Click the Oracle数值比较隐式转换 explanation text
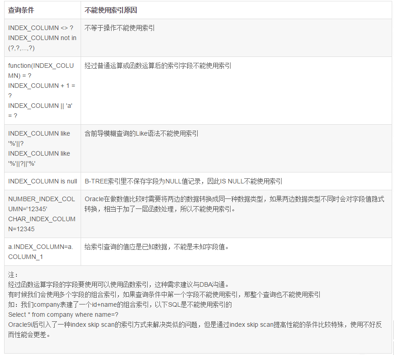The width and height of the screenshot is (394, 355). 235,204
